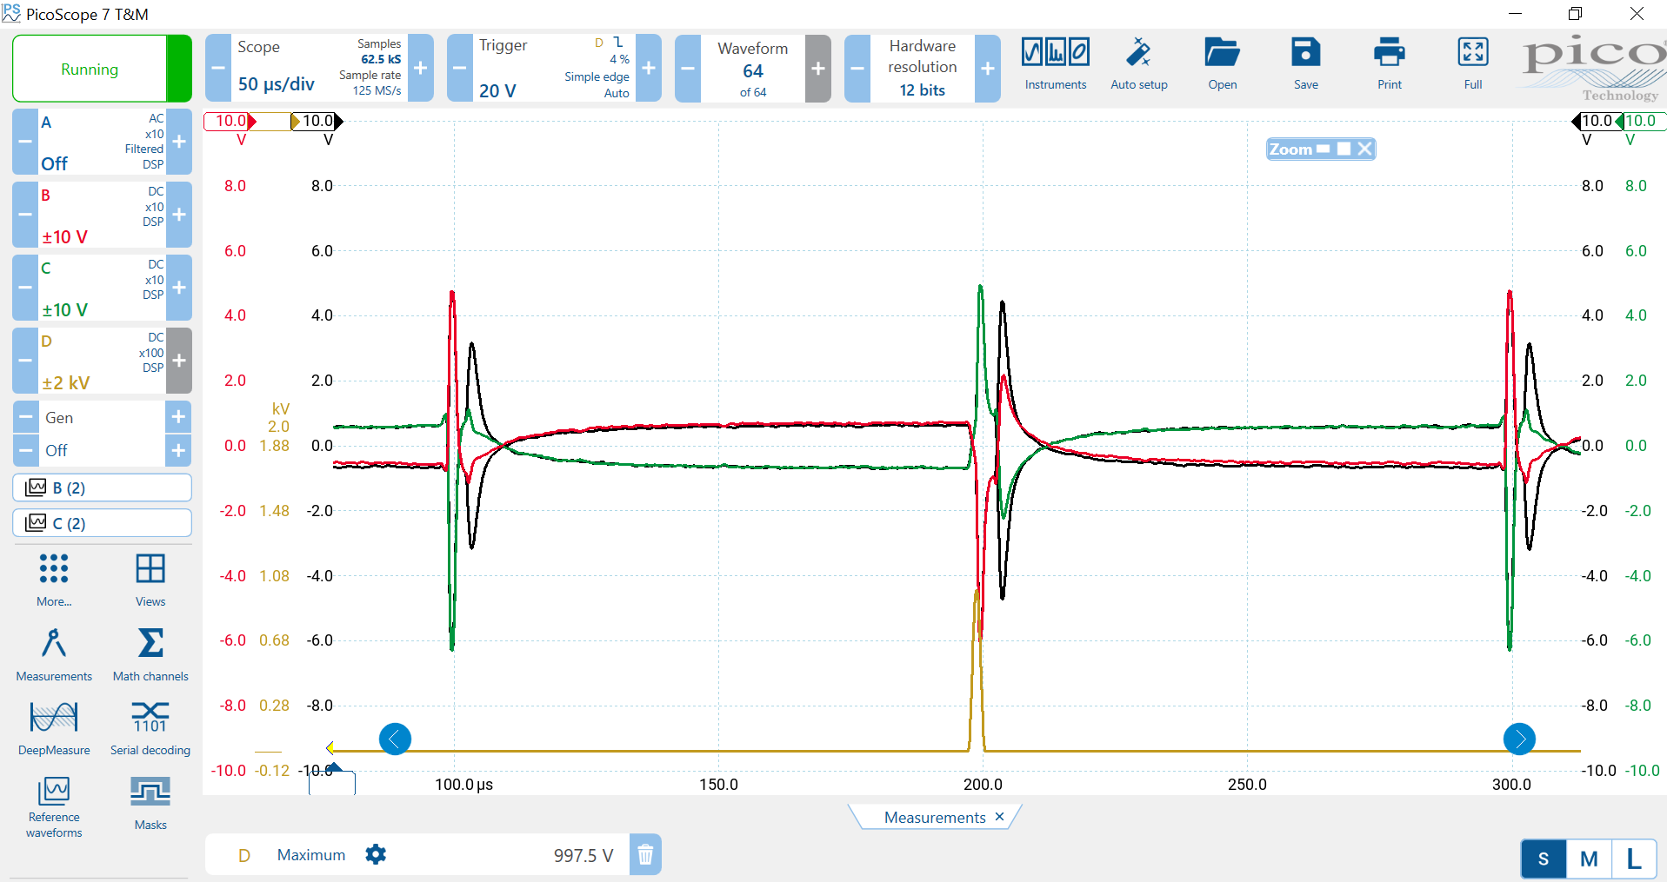This screenshot has height=882, width=1667.
Task: Decrease Channel B input range
Action: (x=25, y=215)
